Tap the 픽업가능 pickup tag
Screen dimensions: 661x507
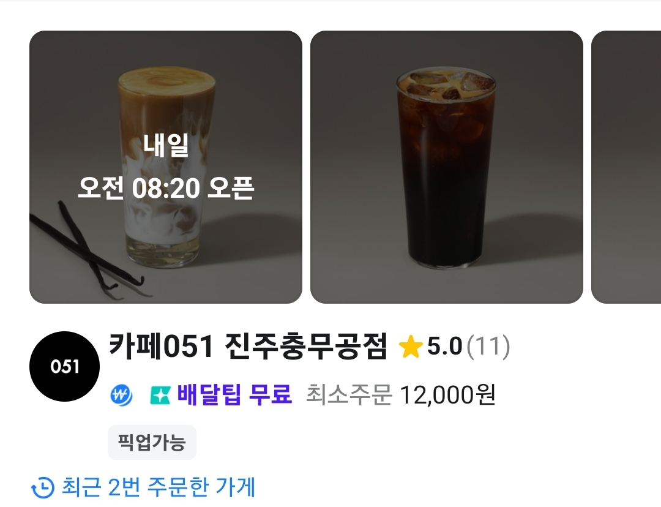tap(152, 443)
